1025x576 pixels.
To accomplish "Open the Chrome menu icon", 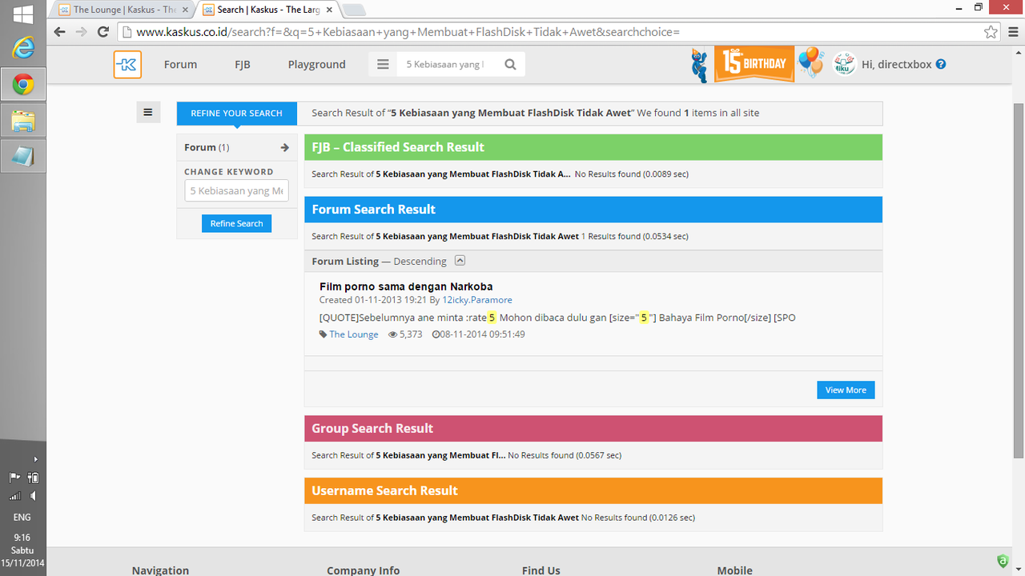I will [x=1012, y=32].
